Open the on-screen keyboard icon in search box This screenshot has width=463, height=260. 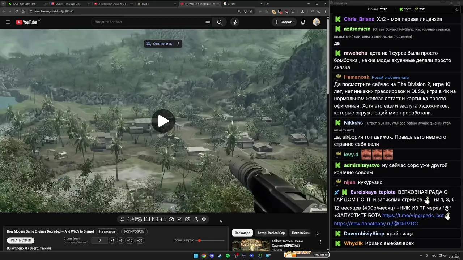[x=208, y=22]
